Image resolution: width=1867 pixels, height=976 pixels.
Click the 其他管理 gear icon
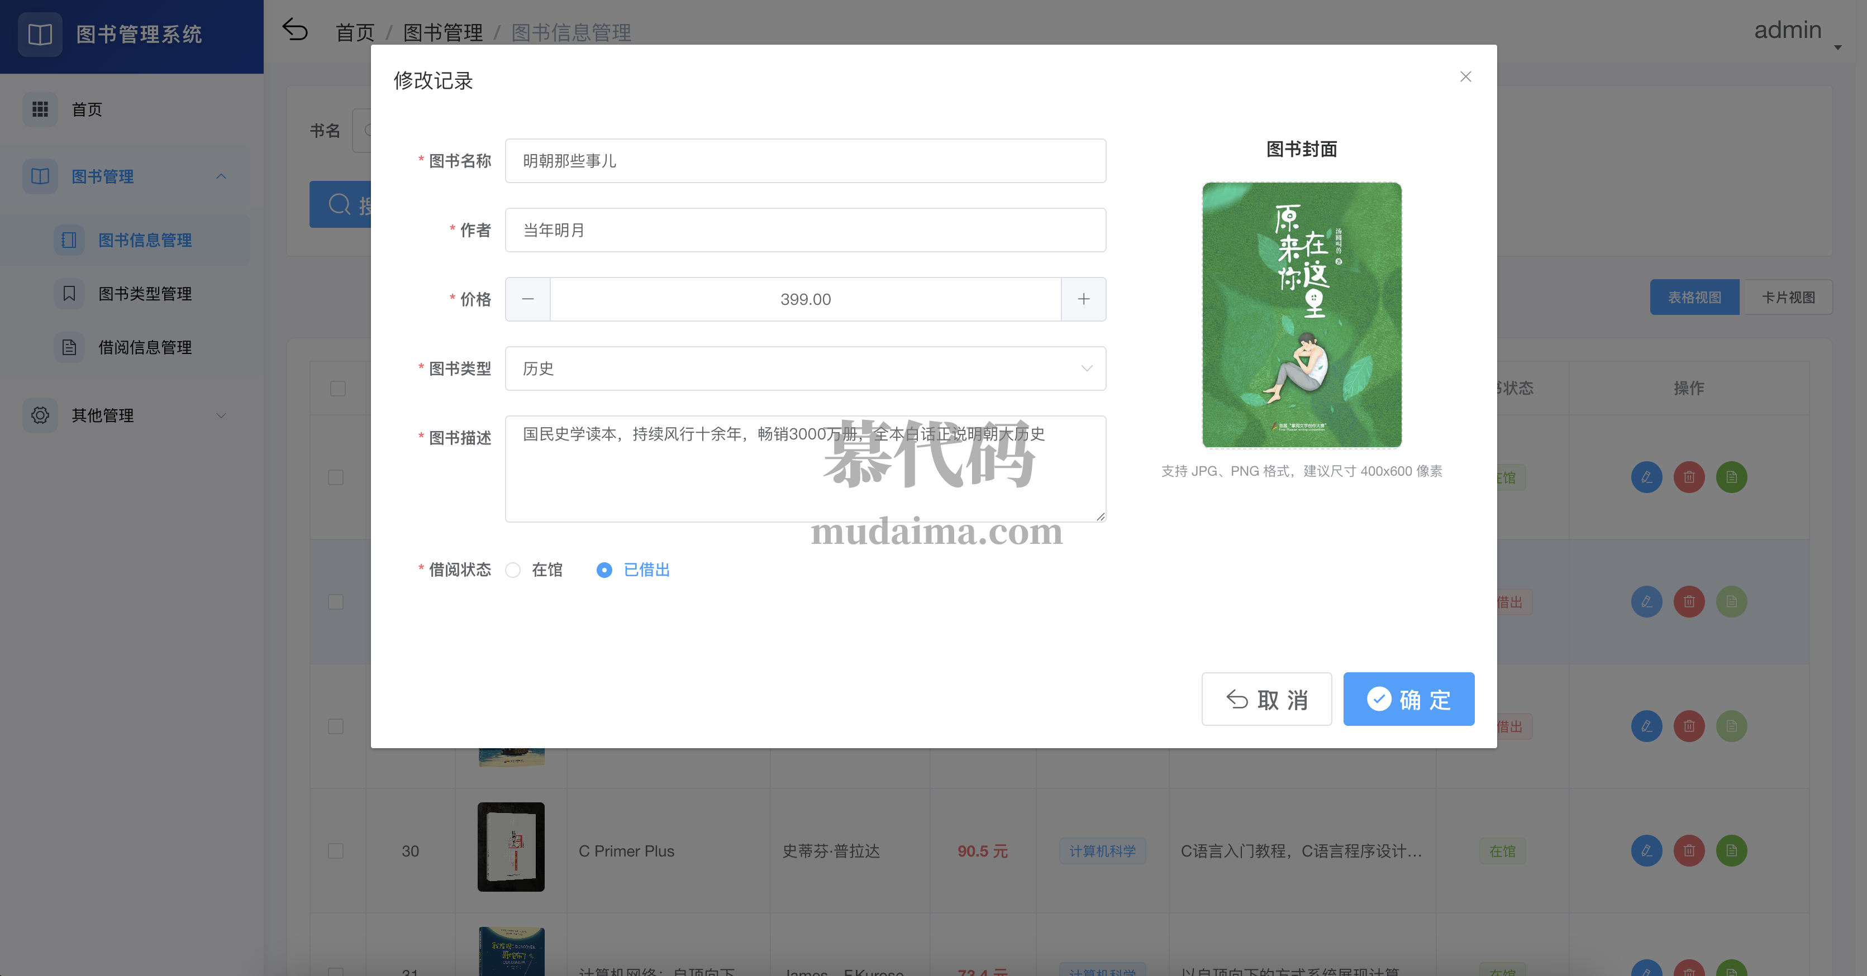tap(40, 415)
